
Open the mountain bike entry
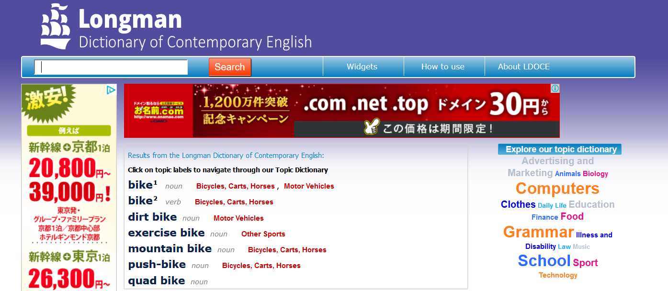coord(170,249)
